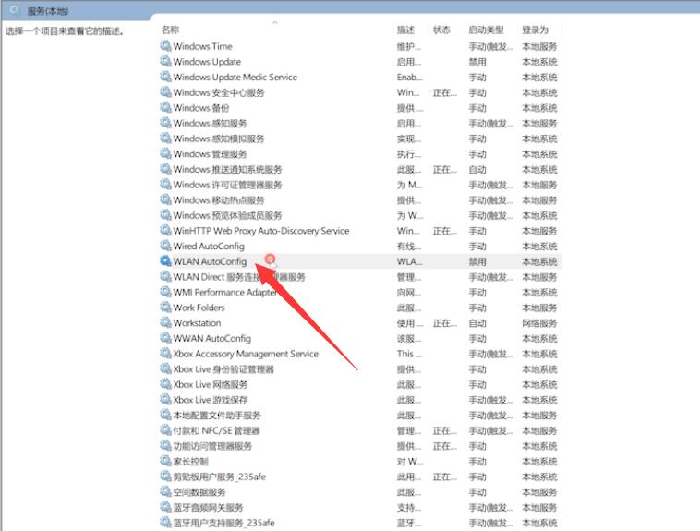Click the icon of Windows 管理服务
This screenshot has height=531, width=700.
[x=165, y=153]
